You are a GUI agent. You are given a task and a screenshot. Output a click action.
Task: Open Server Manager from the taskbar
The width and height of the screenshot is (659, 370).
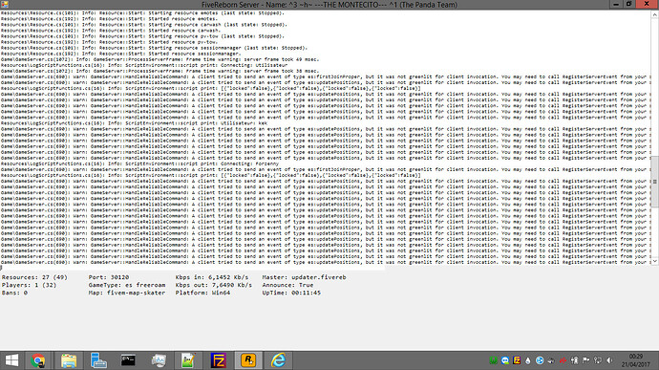click(x=98, y=360)
